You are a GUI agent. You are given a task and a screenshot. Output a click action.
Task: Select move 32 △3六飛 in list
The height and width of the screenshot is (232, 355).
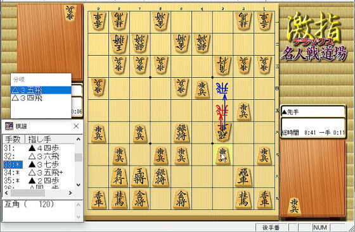(x=39, y=156)
